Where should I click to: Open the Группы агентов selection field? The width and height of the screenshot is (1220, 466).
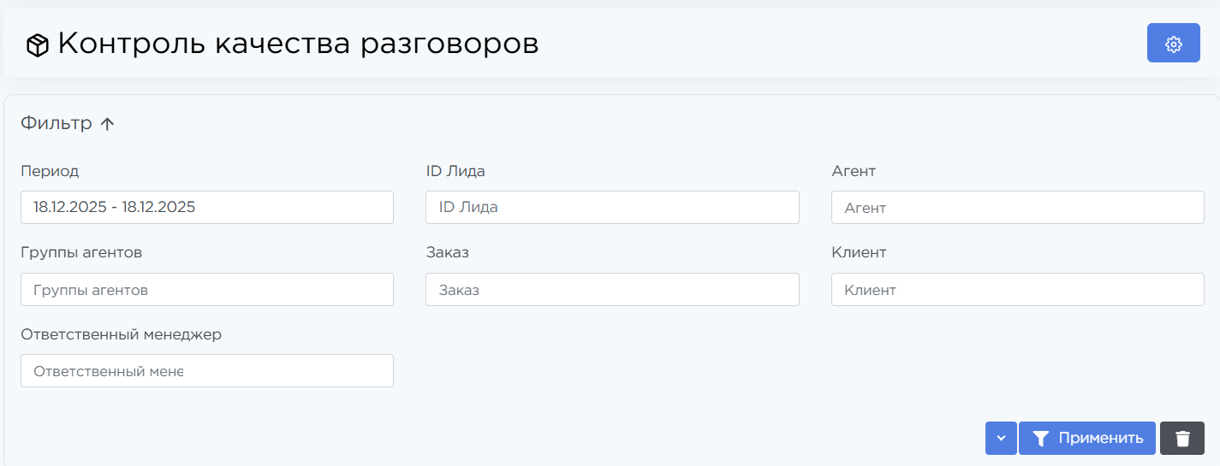206,290
